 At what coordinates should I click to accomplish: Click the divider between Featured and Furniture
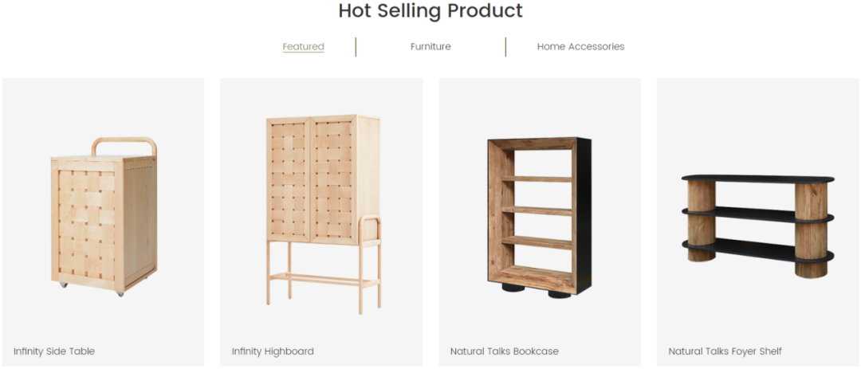[x=356, y=47]
